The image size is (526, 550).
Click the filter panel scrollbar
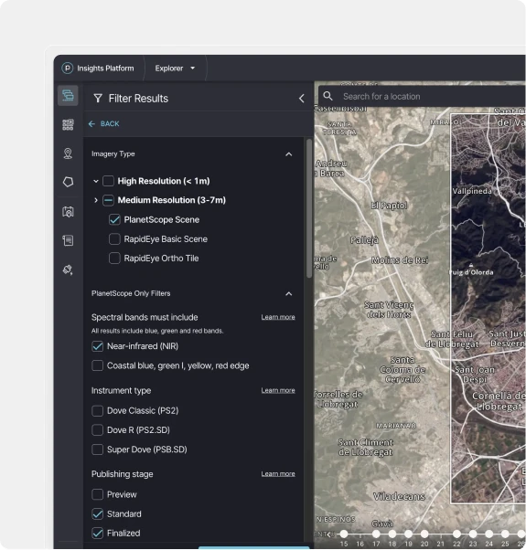(309, 208)
